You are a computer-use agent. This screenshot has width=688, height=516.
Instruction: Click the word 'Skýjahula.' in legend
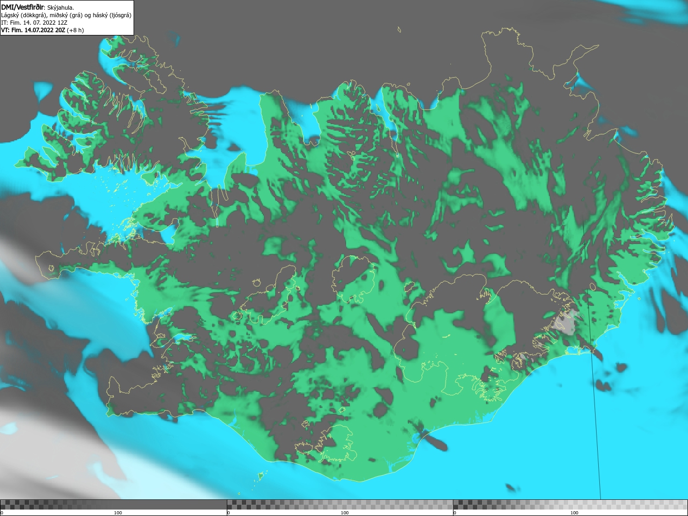[x=61, y=8]
